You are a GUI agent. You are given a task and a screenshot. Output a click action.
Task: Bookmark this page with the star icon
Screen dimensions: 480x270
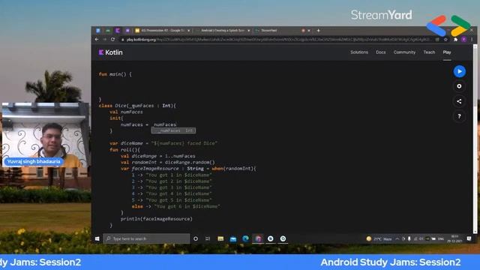click(445, 40)
